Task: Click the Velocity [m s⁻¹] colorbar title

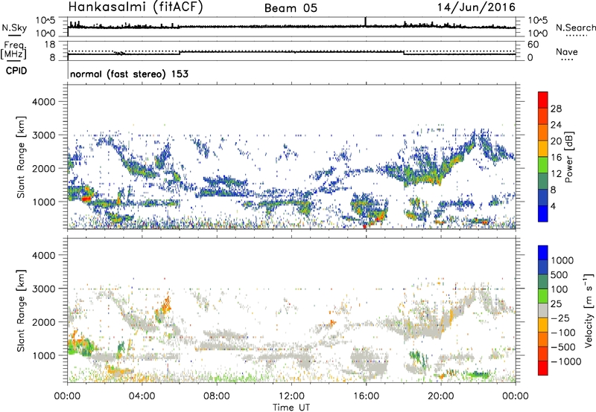Action: point(589,310)
